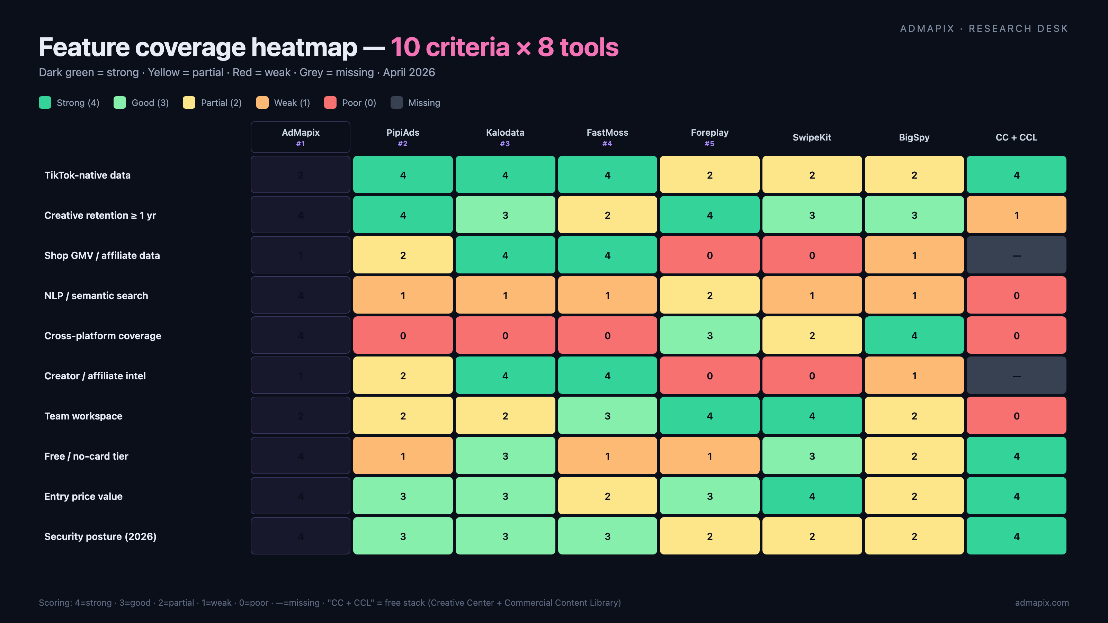Click the Missing grey legend swatch
This screenshot has height=623, width=1108.
coord(396,103)
